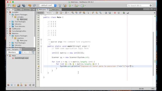Click the Shift Line Right icon

(x=110, y=13)
